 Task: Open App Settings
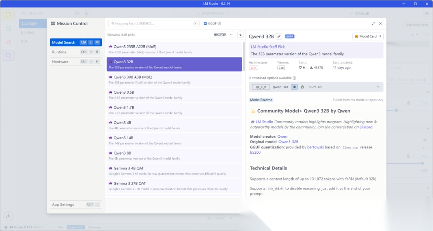click(x=76, y=204)
